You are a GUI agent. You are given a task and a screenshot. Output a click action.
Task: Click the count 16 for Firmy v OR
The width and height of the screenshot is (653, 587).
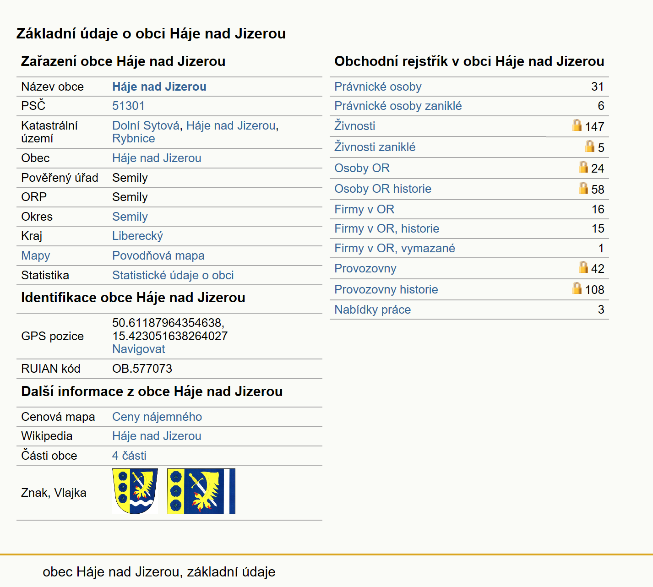(598, 209)
